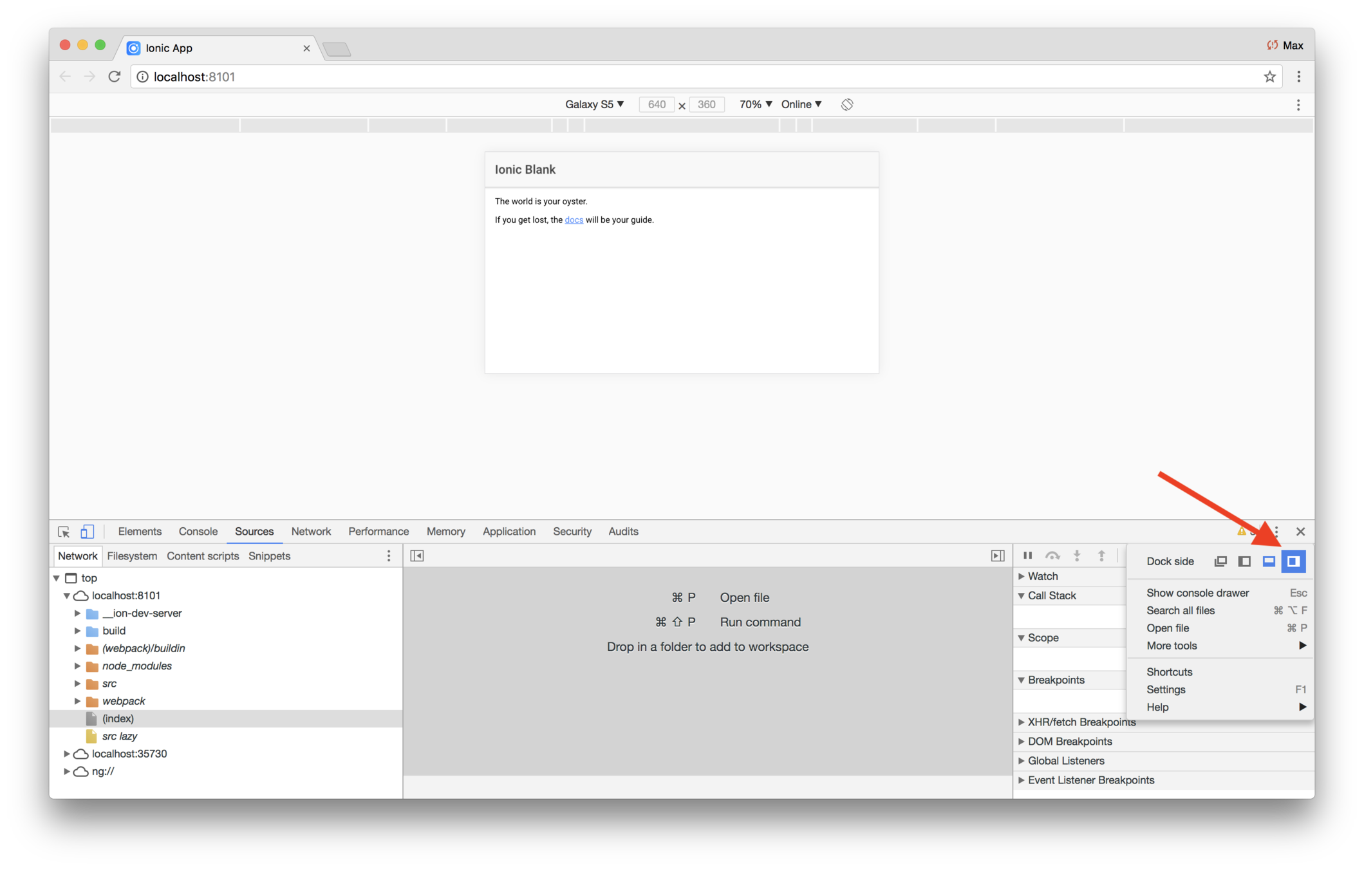
Task: Undock DevTools into a separate window
Action: (1220, 561)
